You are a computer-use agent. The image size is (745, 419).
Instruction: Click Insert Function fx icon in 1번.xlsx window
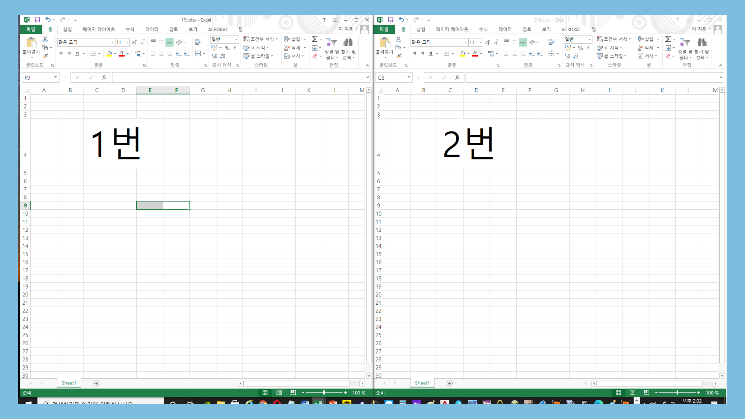(x=104, y=77)
